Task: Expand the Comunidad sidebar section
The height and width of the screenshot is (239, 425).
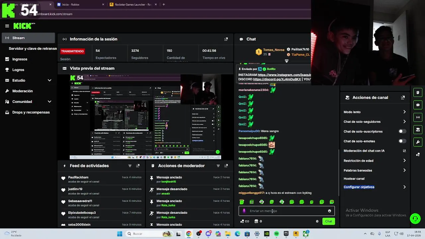Action: point(49,102)
